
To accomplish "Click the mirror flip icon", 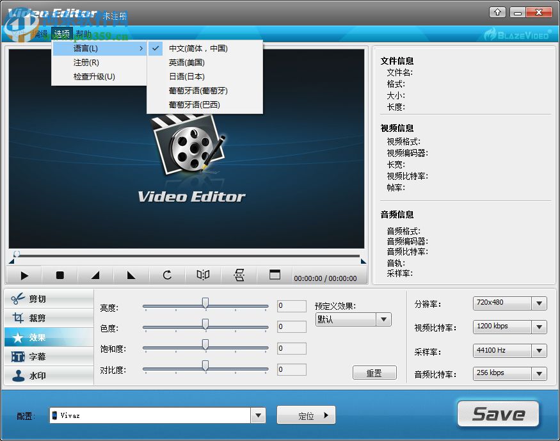I will click(x=203, y=275).
